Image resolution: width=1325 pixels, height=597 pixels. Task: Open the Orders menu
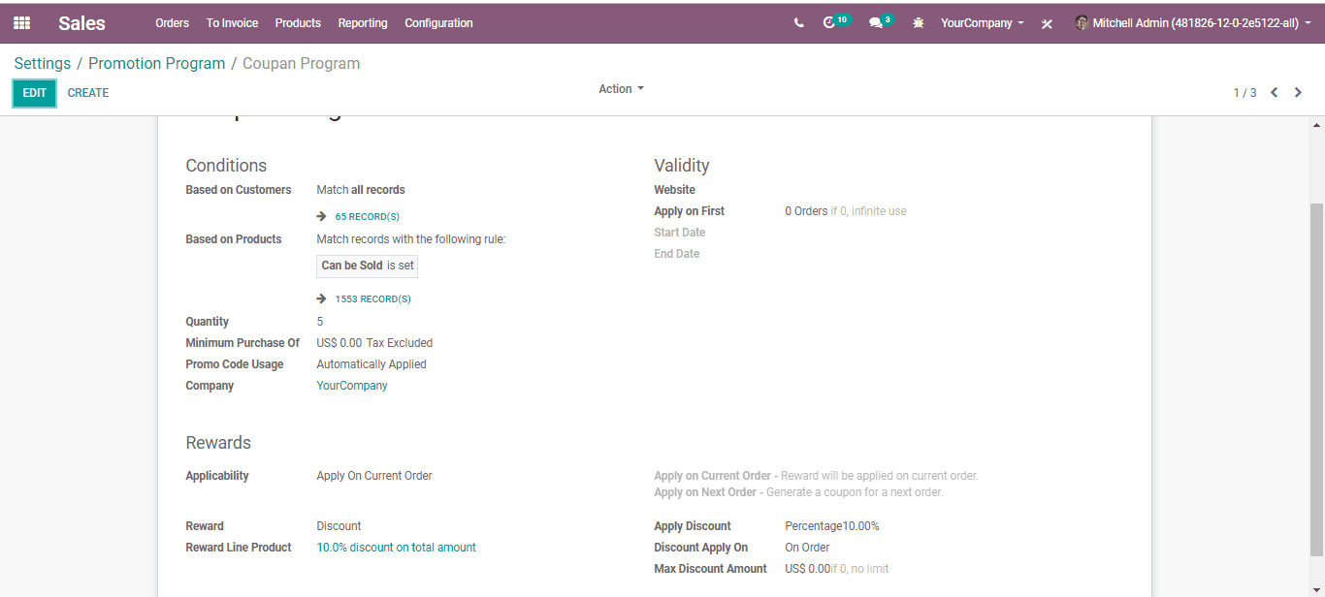(x=172, y=23)
